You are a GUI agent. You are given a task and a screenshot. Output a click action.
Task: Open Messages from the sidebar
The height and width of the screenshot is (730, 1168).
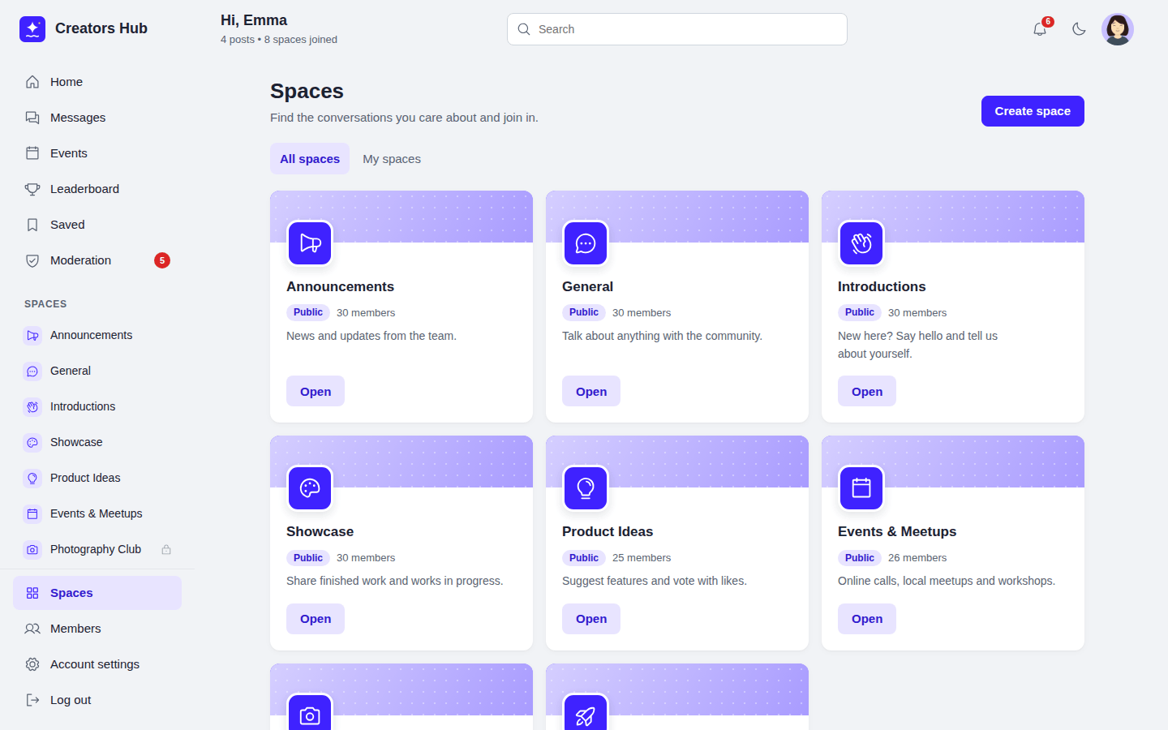point(97,118)
